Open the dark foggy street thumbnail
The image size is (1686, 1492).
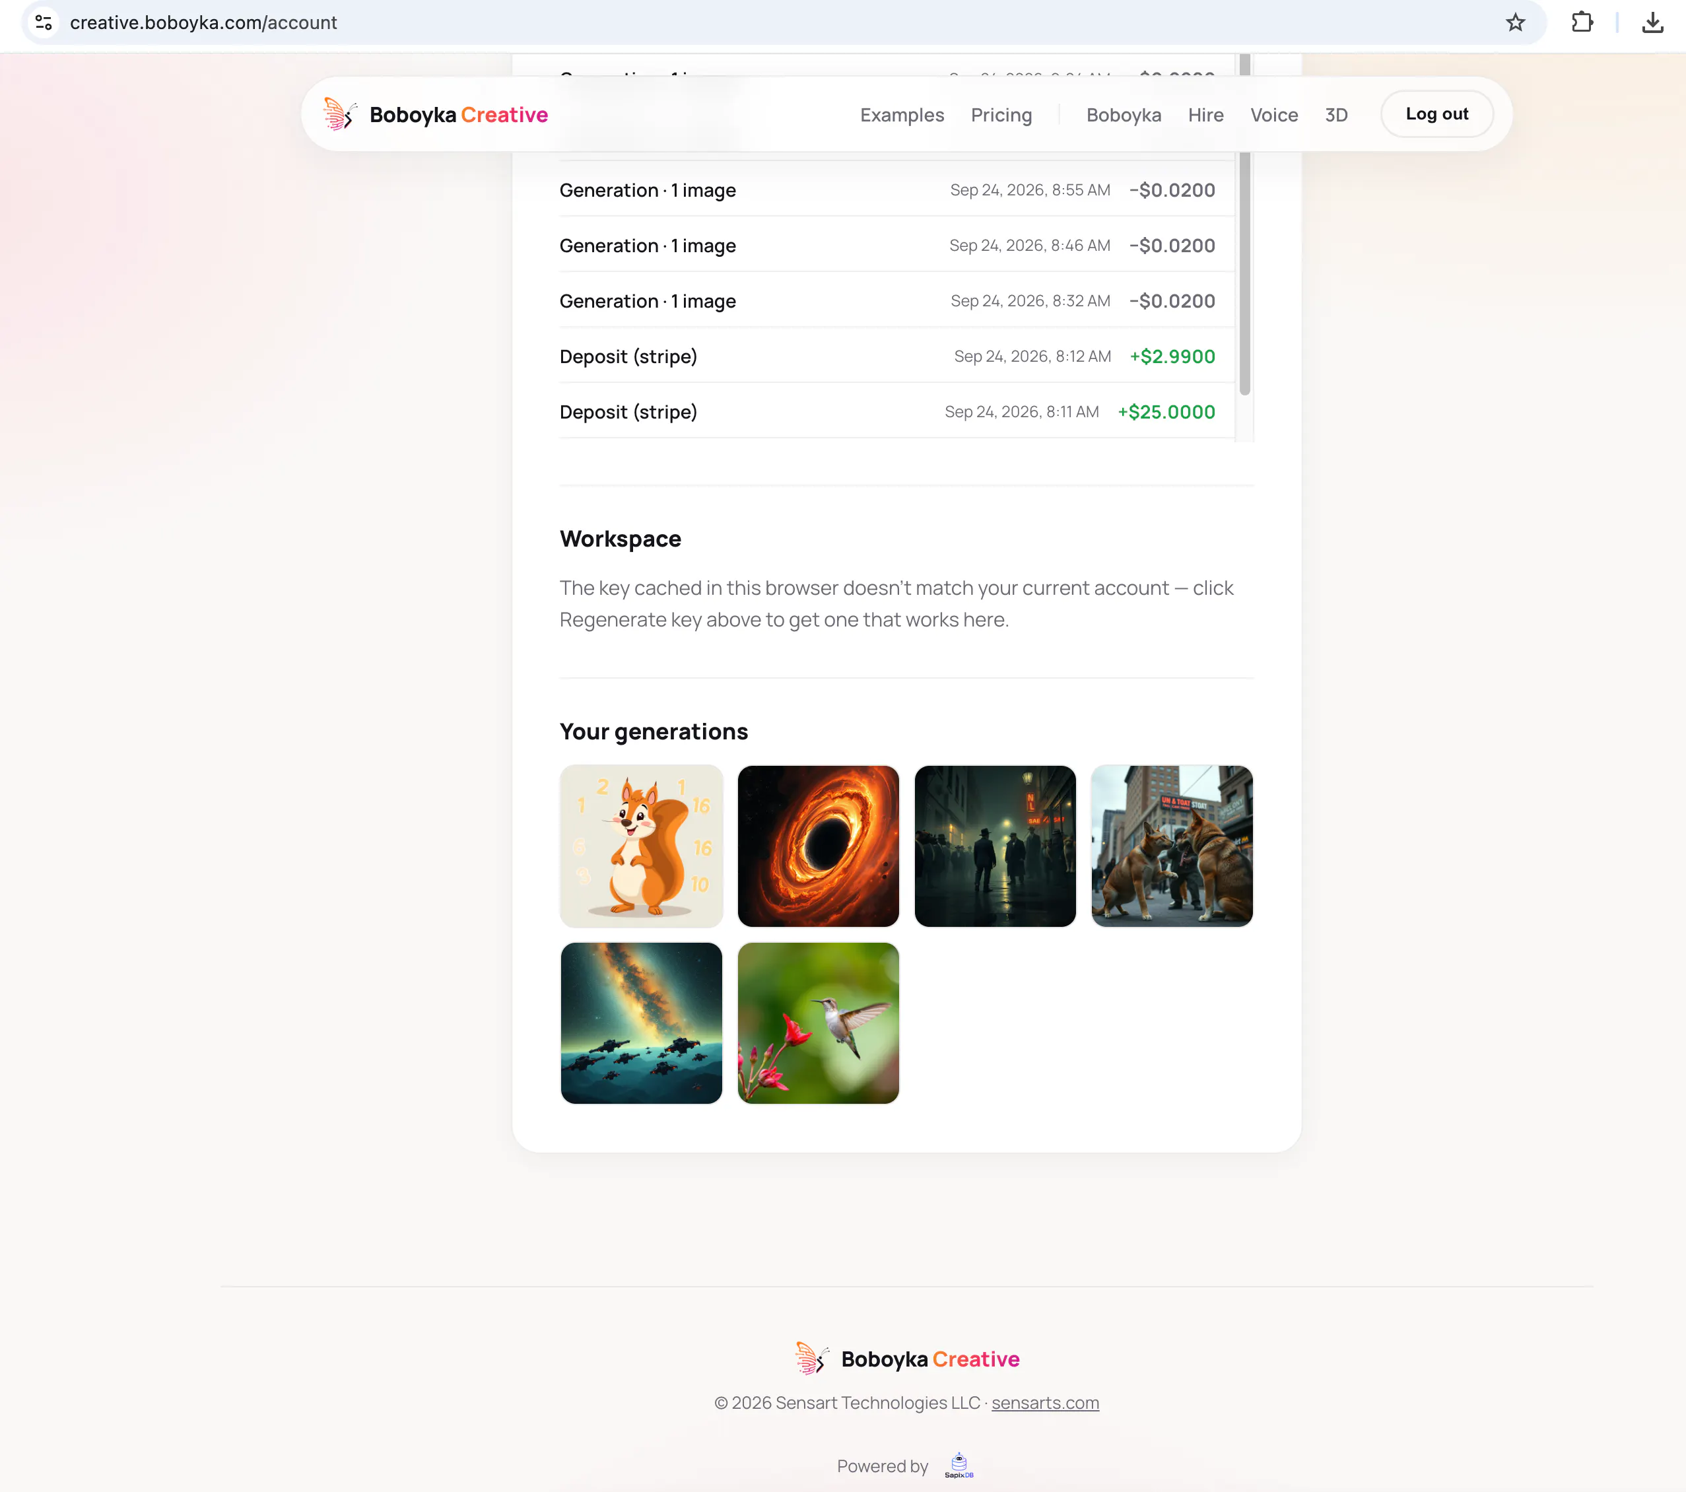point(995,846)
